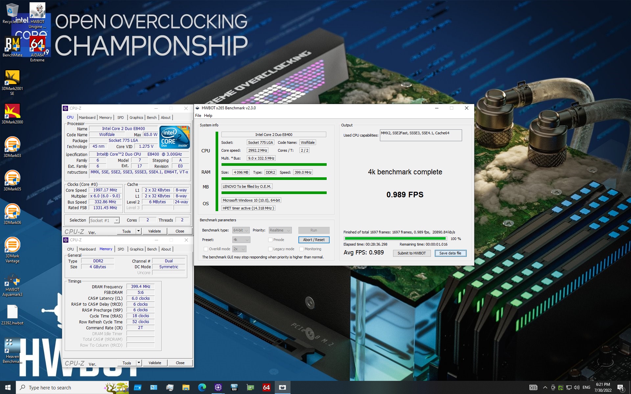Click Save data file button

(x=450, y=253)
